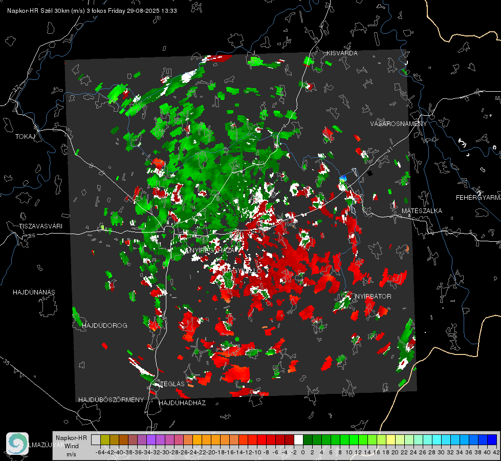This screenshot has width=501, height=461.
Task: Choose the olive swatch between -64 and -42
Action: (105, 439)
